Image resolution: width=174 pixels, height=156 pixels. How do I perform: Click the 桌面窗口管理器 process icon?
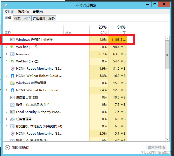tap(12, 97)
